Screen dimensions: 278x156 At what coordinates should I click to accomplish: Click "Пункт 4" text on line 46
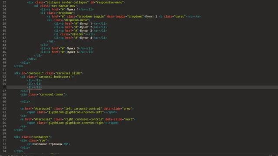point(73,52)
